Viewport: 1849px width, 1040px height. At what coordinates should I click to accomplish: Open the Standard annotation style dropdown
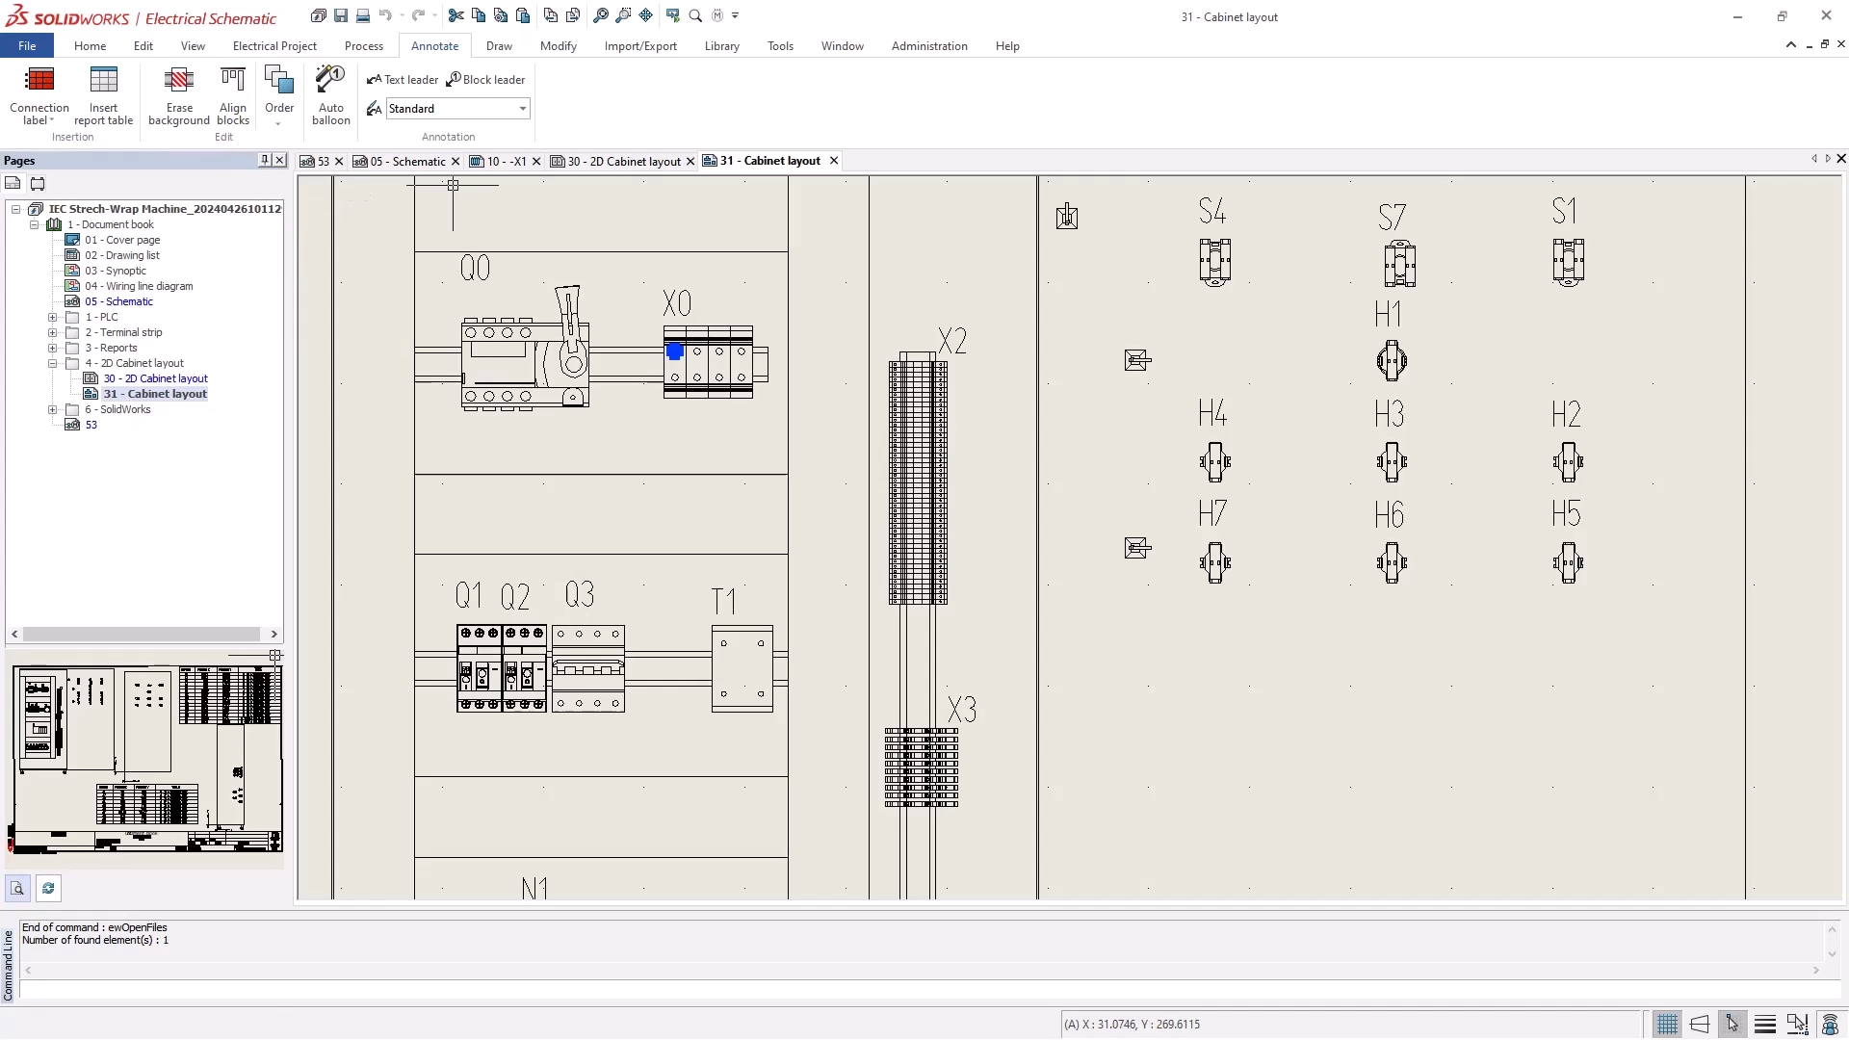[522, 108]
